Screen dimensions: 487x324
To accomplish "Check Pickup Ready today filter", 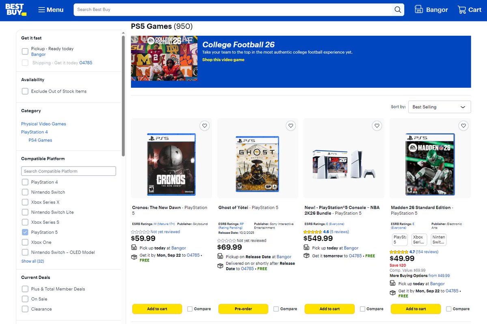I will tap(25, 51).
